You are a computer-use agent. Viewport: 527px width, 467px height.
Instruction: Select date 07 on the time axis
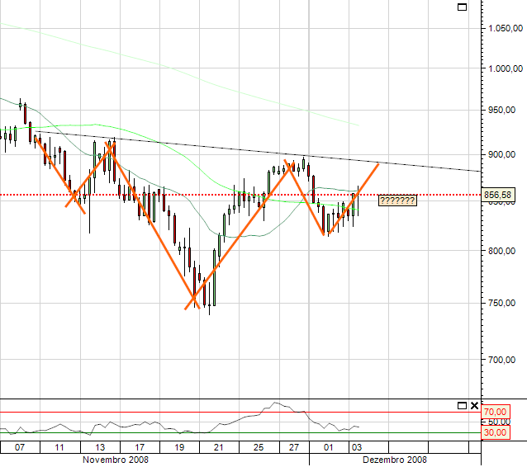click(20, 447)
